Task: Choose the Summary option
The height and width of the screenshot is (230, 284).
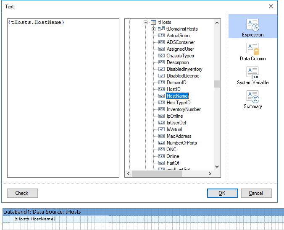Action: pos(252,99)
